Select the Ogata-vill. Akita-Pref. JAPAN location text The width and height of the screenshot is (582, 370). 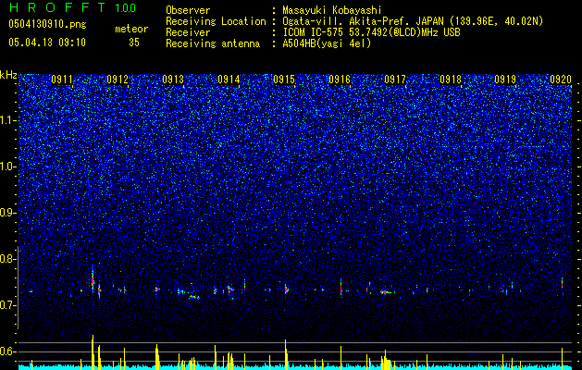pyautogui.click(x=413, y=21)
